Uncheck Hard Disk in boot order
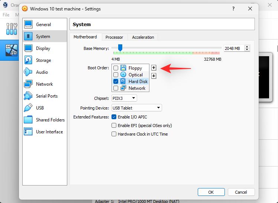 point(116,82)
